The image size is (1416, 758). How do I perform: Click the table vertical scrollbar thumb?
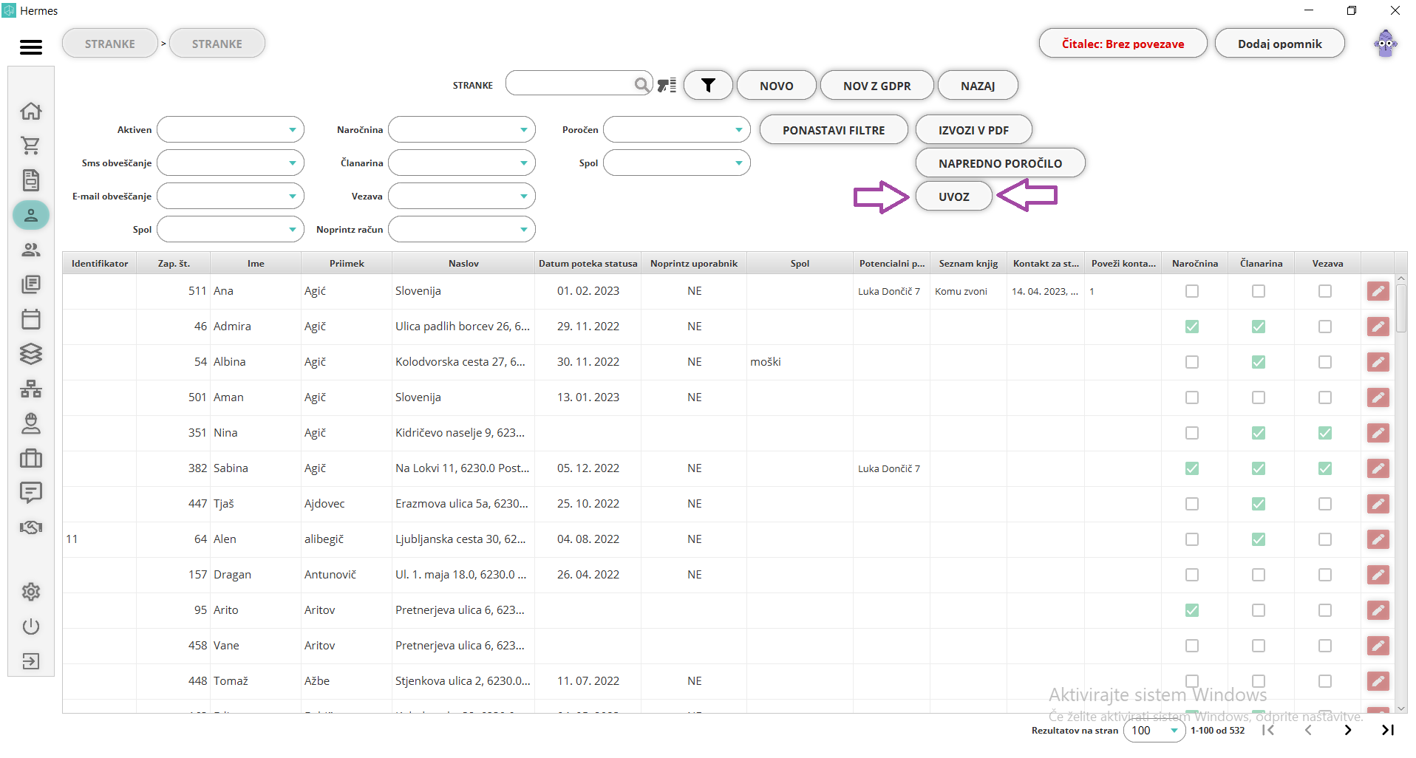pos(1401,309)
